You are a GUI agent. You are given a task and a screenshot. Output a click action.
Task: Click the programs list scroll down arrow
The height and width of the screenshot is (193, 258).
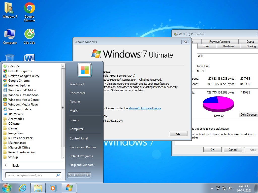point(63,157)
